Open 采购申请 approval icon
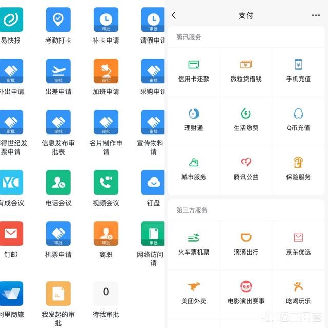The image size is (328, 328). (153, 71)
